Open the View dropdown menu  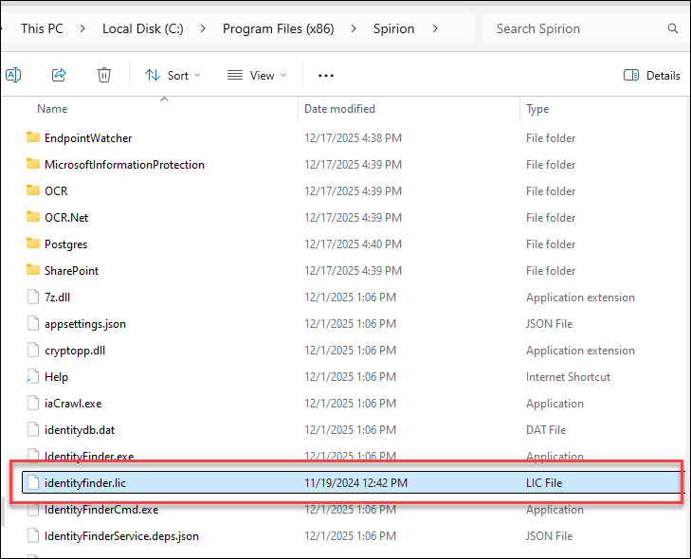[x=258, y=75]
